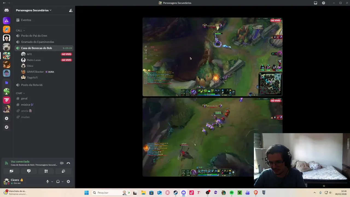The width and height of the screenshot is (350, 197).
Task: Open Opera browser from the taskbar
Action: pos(167,193)
